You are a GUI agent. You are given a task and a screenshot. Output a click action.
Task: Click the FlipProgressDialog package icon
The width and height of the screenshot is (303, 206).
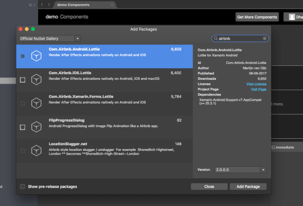[36, 127]
